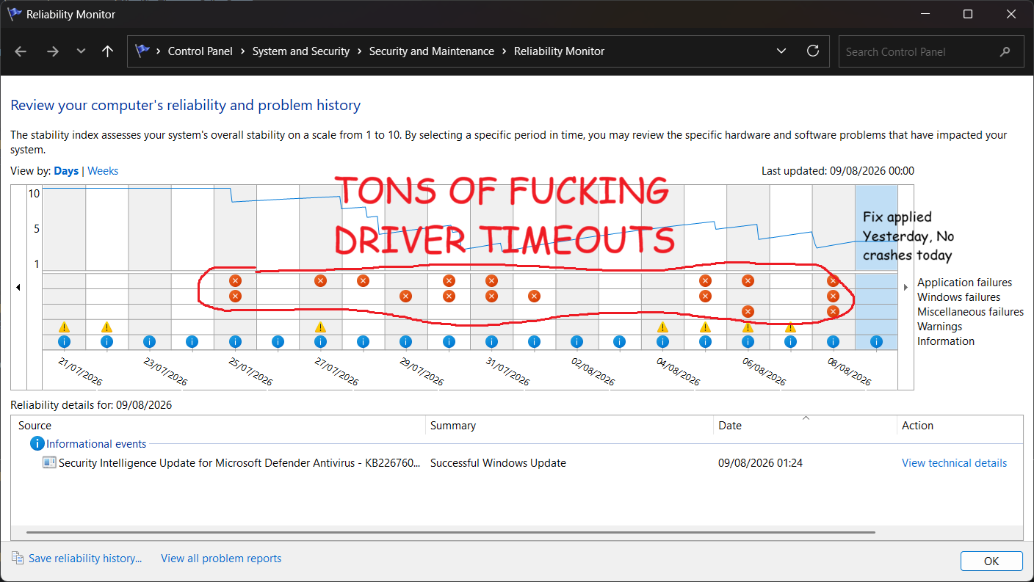Select the Windows failure icon for 31/07/2026
This screenshot has width=1034, height=582.
click(x=491, y=296)
